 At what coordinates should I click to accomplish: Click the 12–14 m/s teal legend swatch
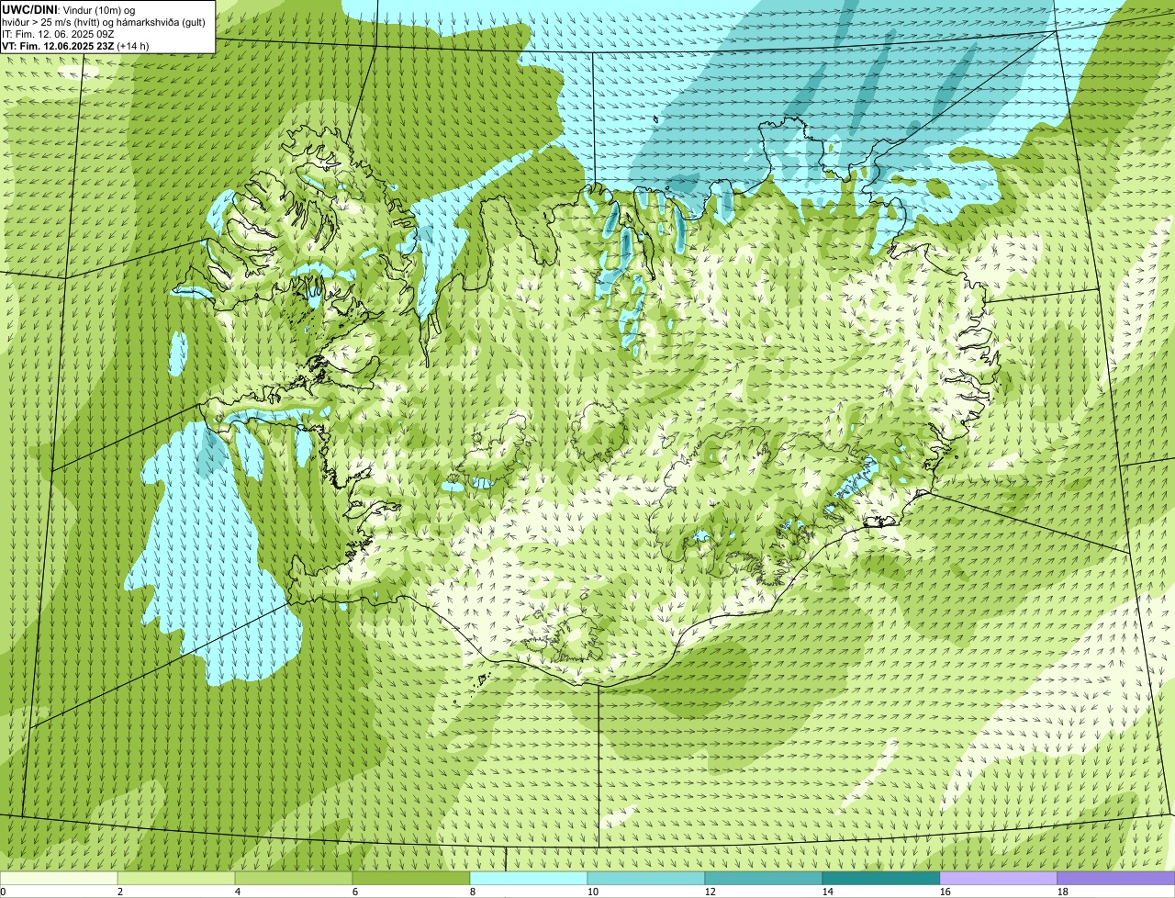(764, 879)
